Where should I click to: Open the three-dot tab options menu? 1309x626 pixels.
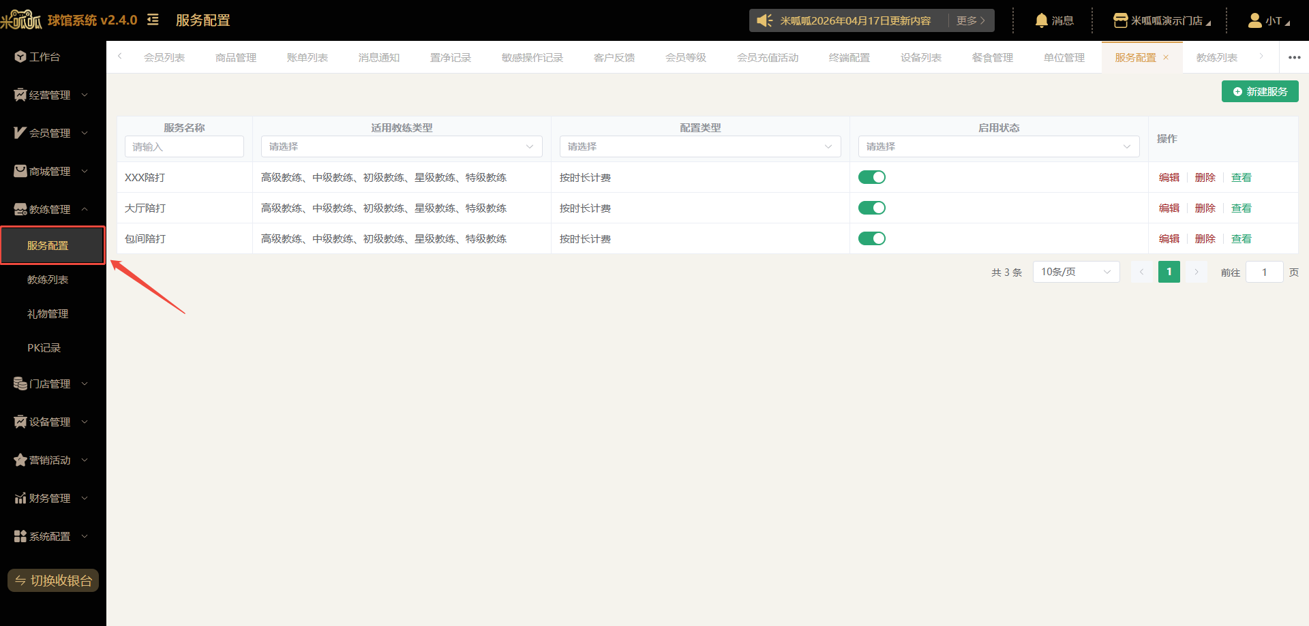(1294, 57)
